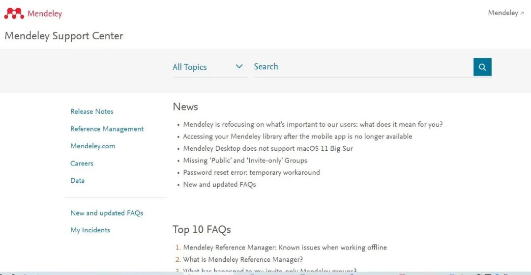This screenshot has height=275, width=531.
Task: Go to Mendeley.com sidebar category
Action: (x=93, y=146)
